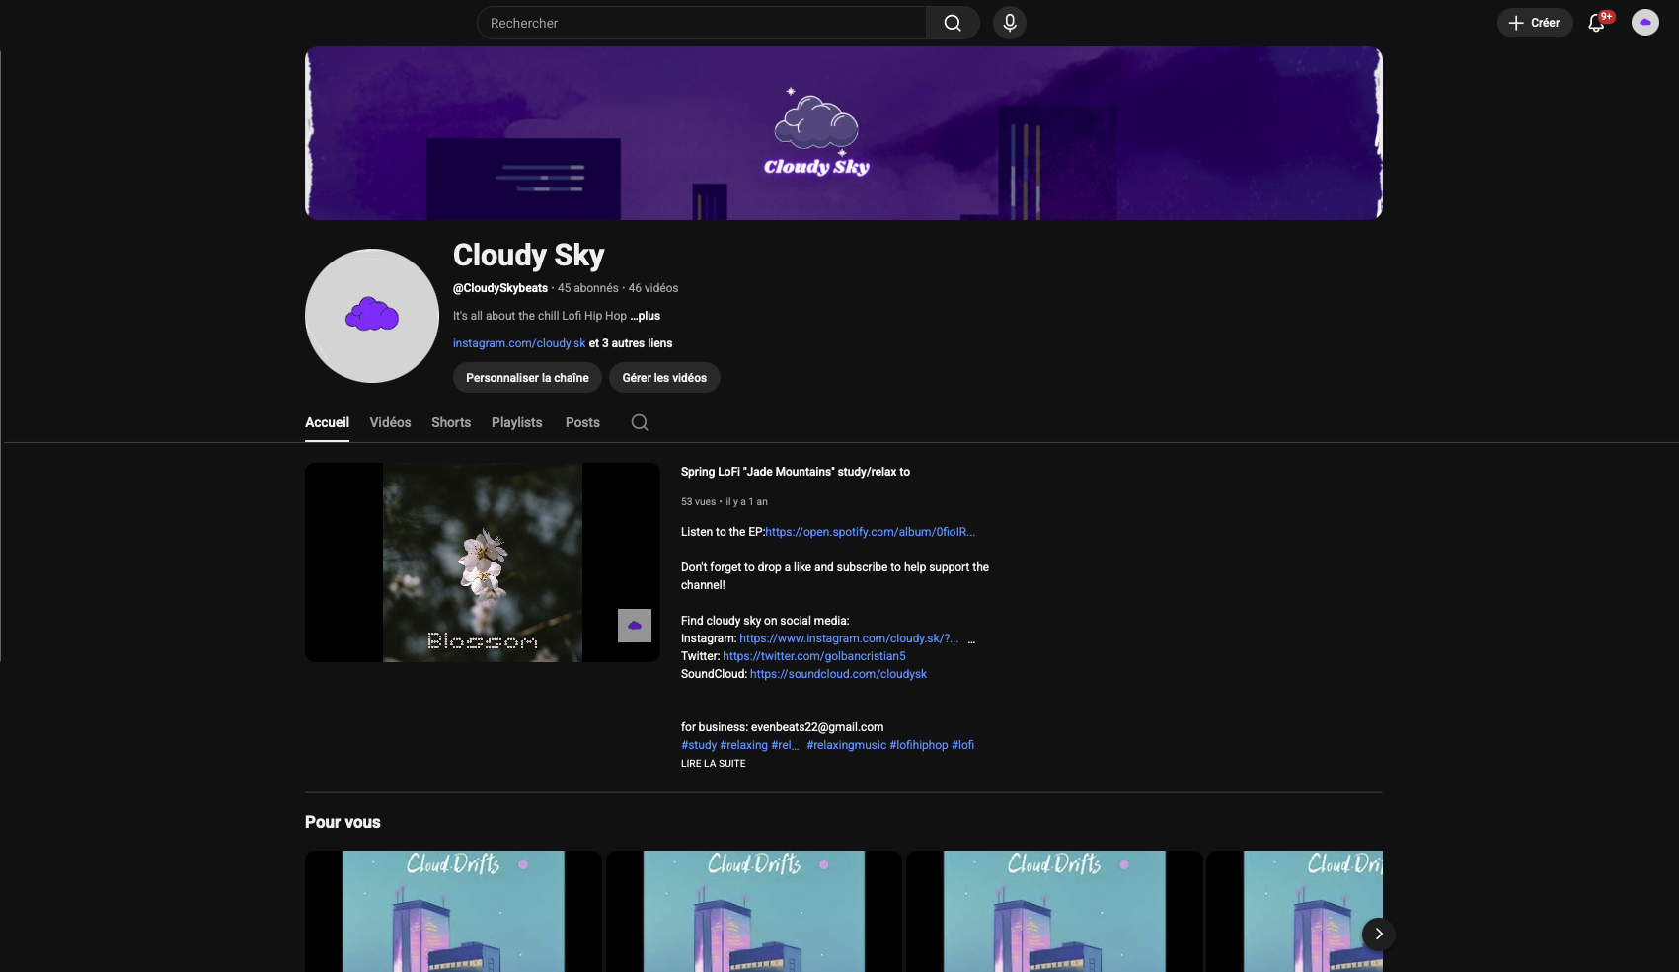Viewport: 1679px width, 972px height.
Task: Focus the Rechercher search field
Action: click(x=701, y=23)
